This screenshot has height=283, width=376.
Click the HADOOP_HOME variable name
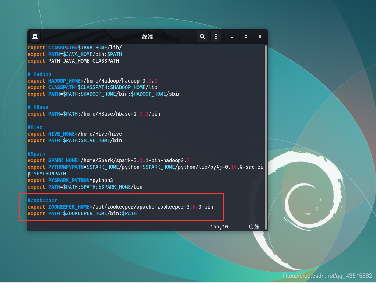[x=64, y=81]
